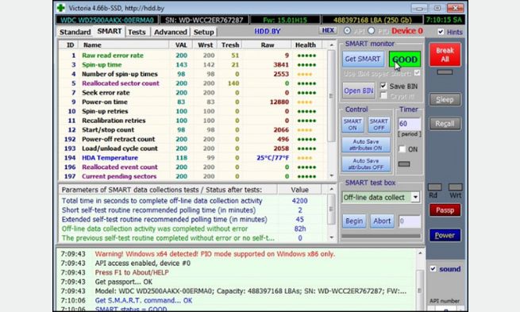Click the VAL column header
This screenshot has width=520, height=312.
tap(181, 44)
